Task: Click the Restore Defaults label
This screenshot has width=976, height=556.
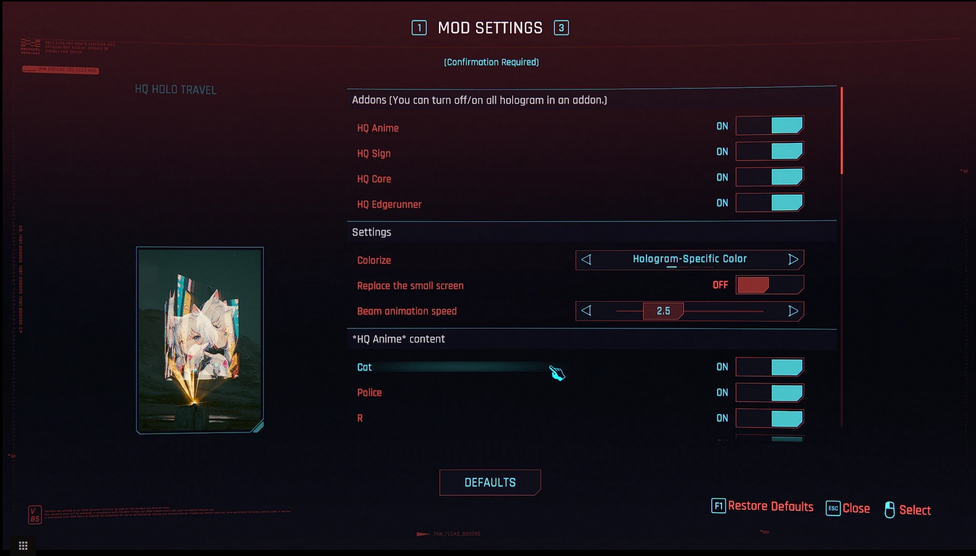Action: (770, 507)
